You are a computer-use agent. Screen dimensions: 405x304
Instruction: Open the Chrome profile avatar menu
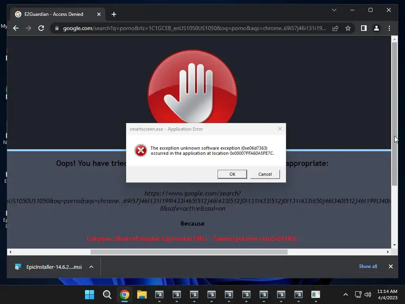377,28
